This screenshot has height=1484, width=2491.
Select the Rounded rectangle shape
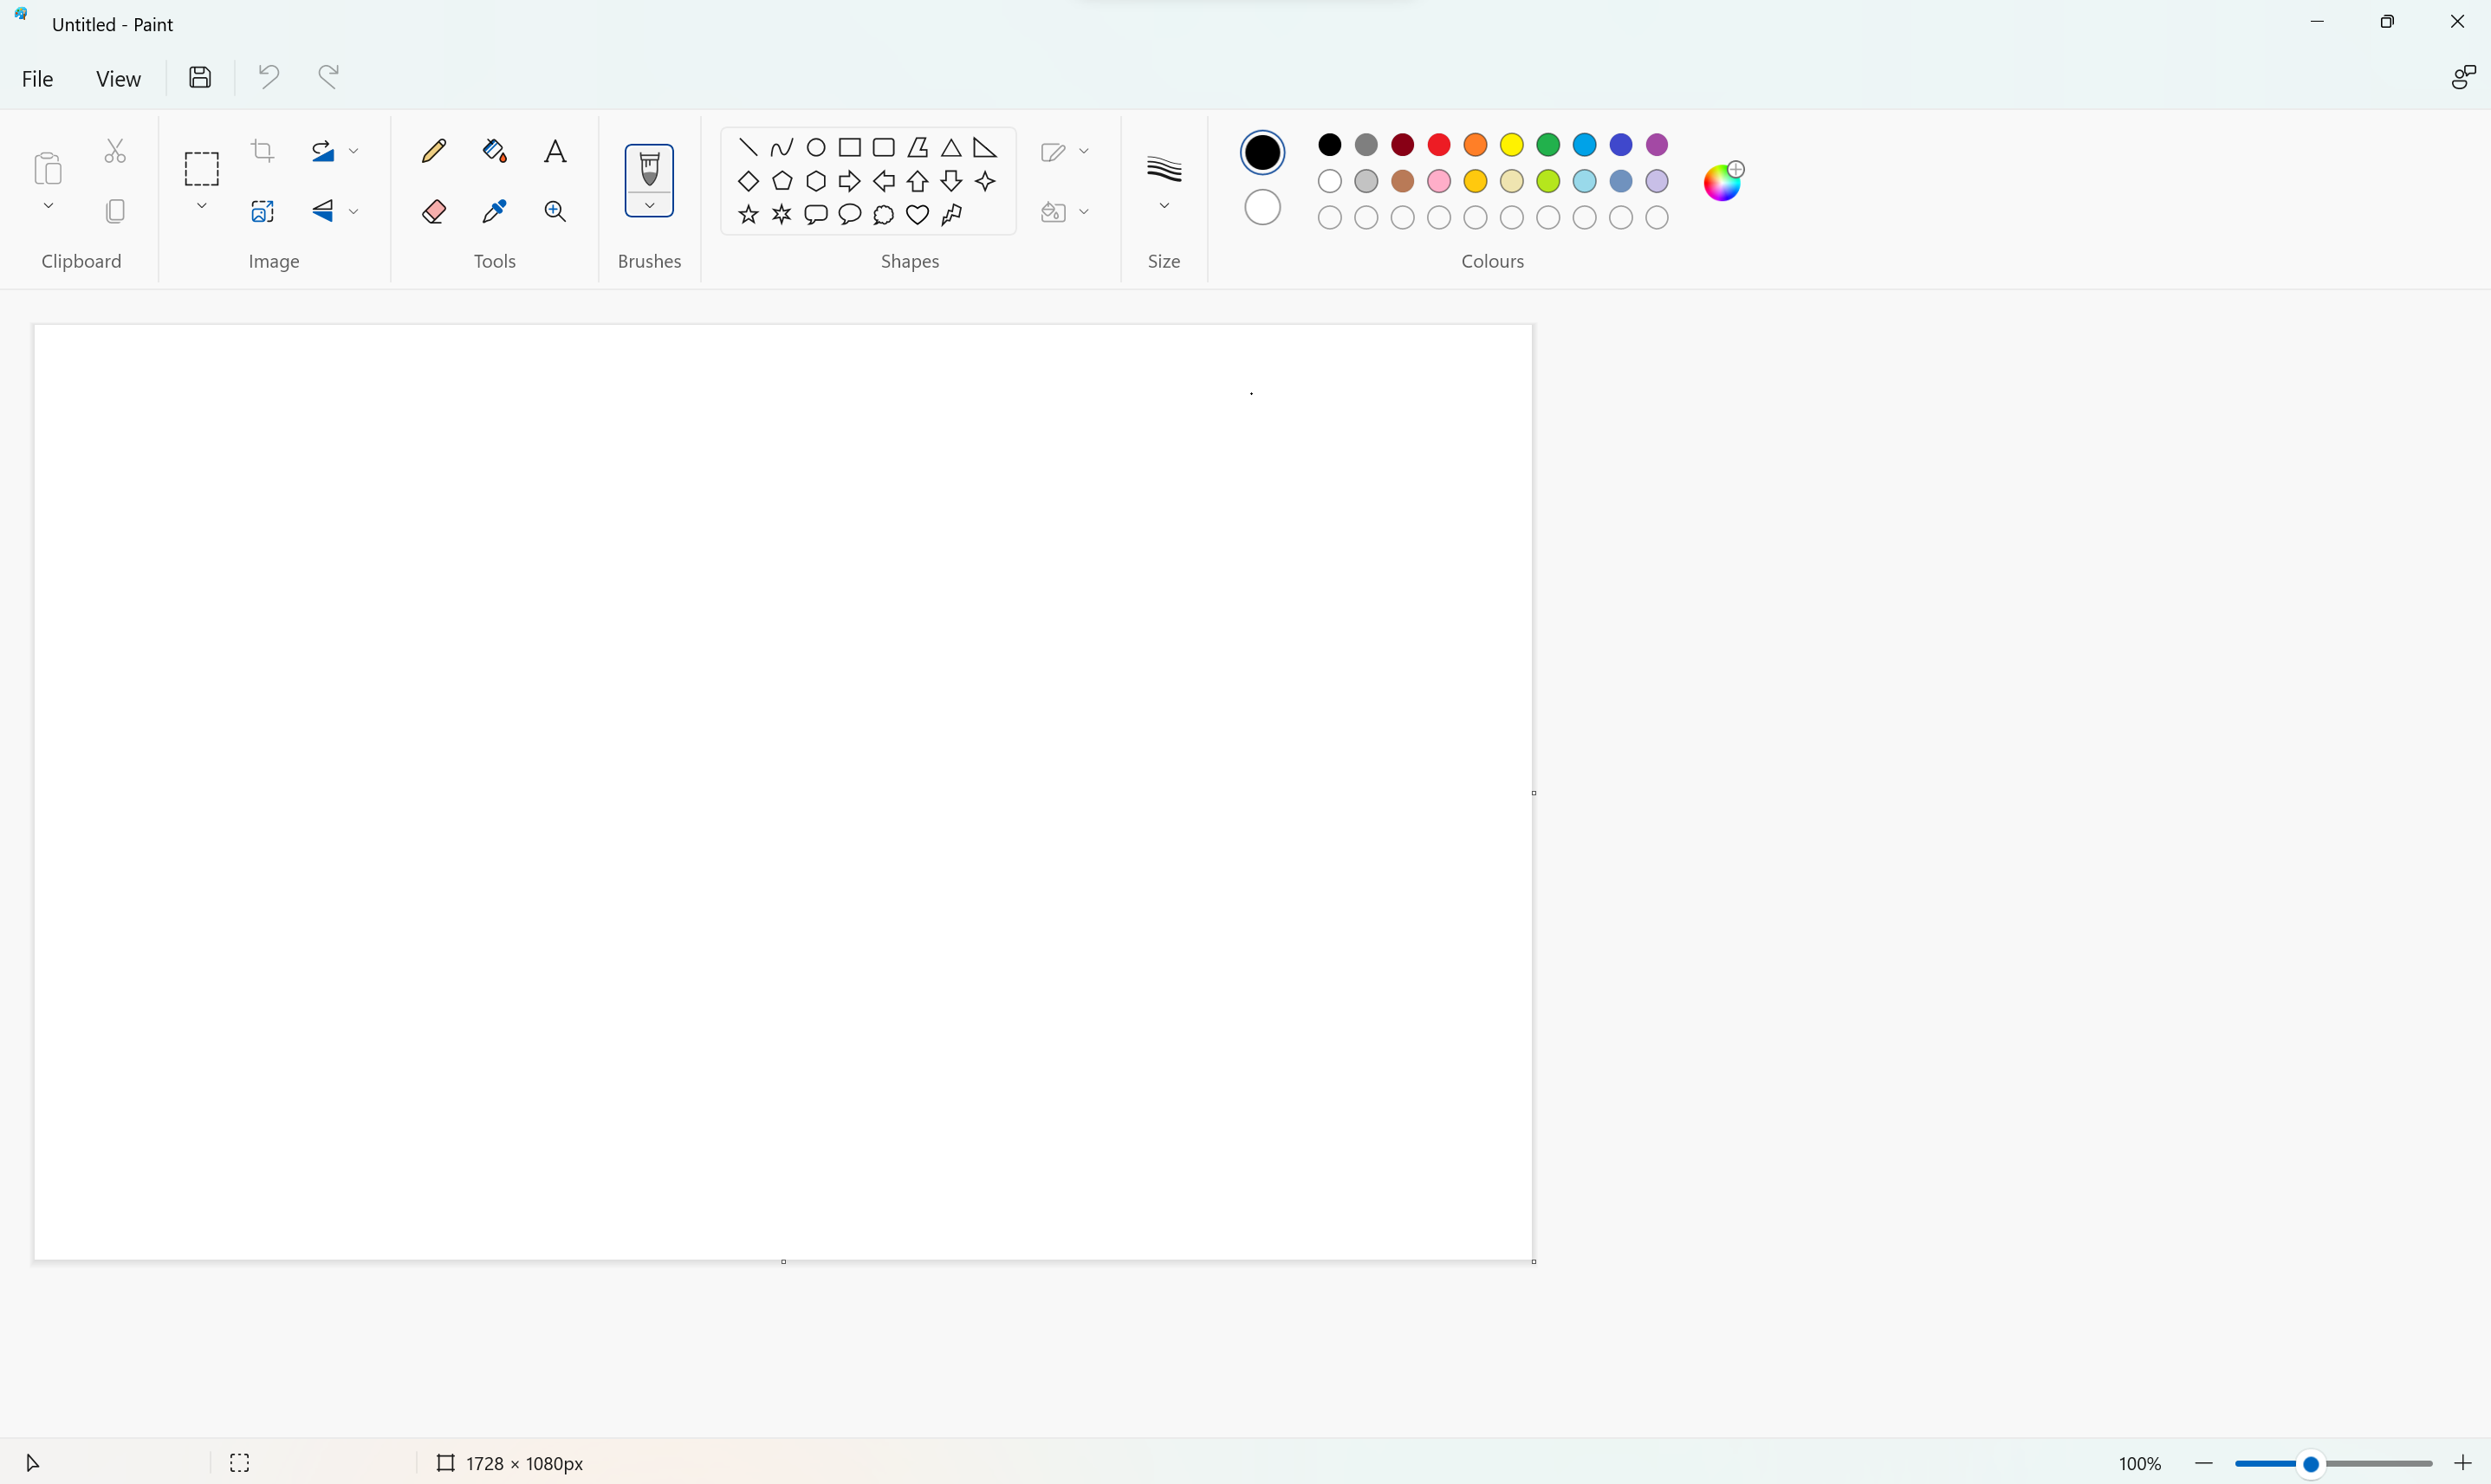(883, 148)
